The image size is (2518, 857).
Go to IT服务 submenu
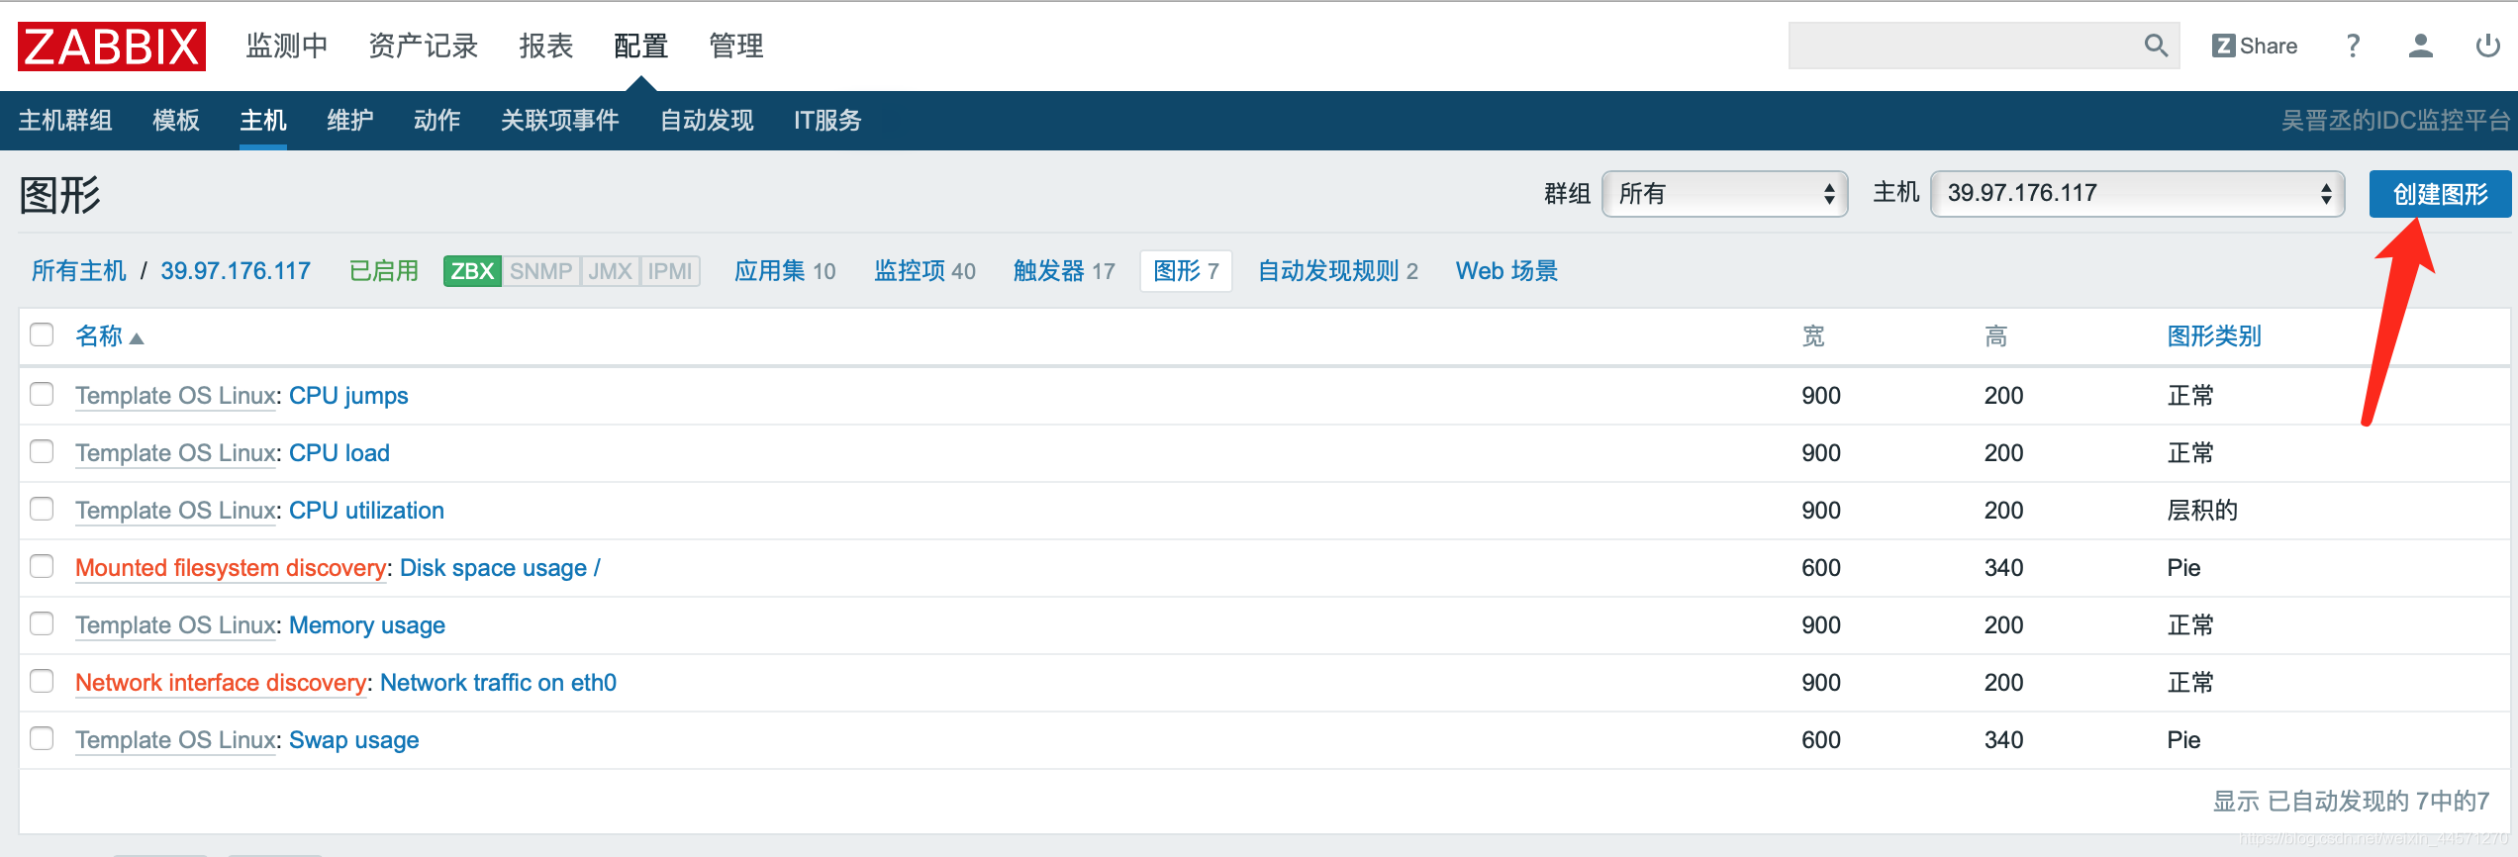[827, 121]
